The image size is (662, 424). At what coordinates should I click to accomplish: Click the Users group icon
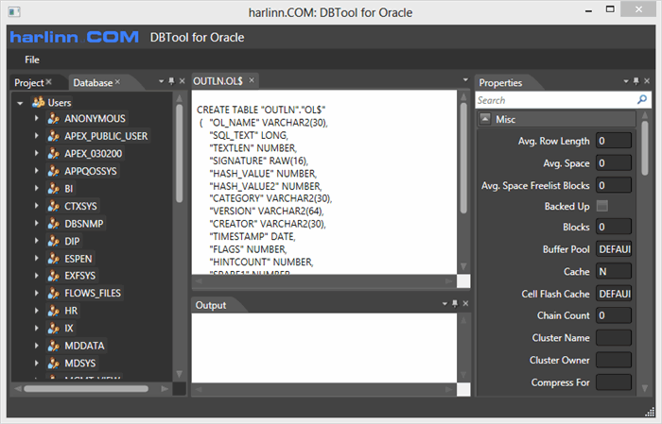(39, 102)
